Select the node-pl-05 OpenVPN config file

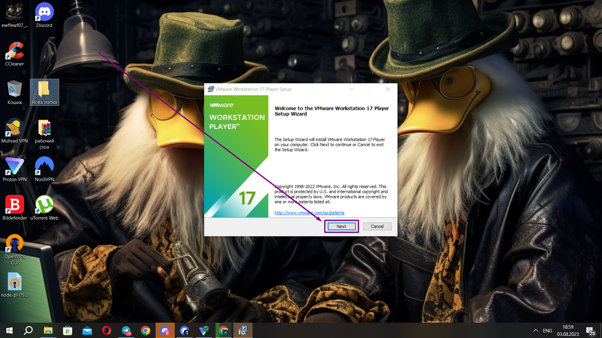click(x=15, y=285)
